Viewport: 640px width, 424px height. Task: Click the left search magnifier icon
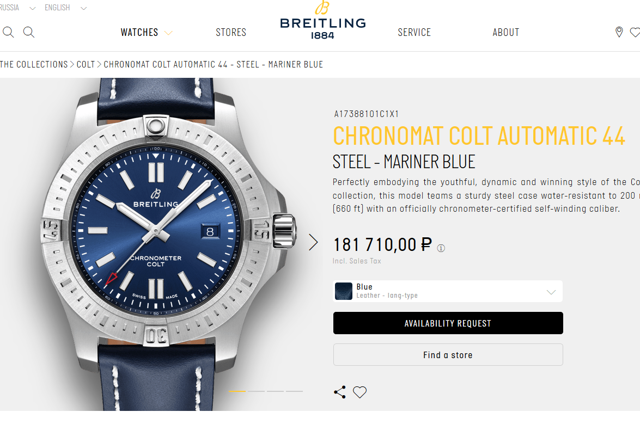click(8, 32)
